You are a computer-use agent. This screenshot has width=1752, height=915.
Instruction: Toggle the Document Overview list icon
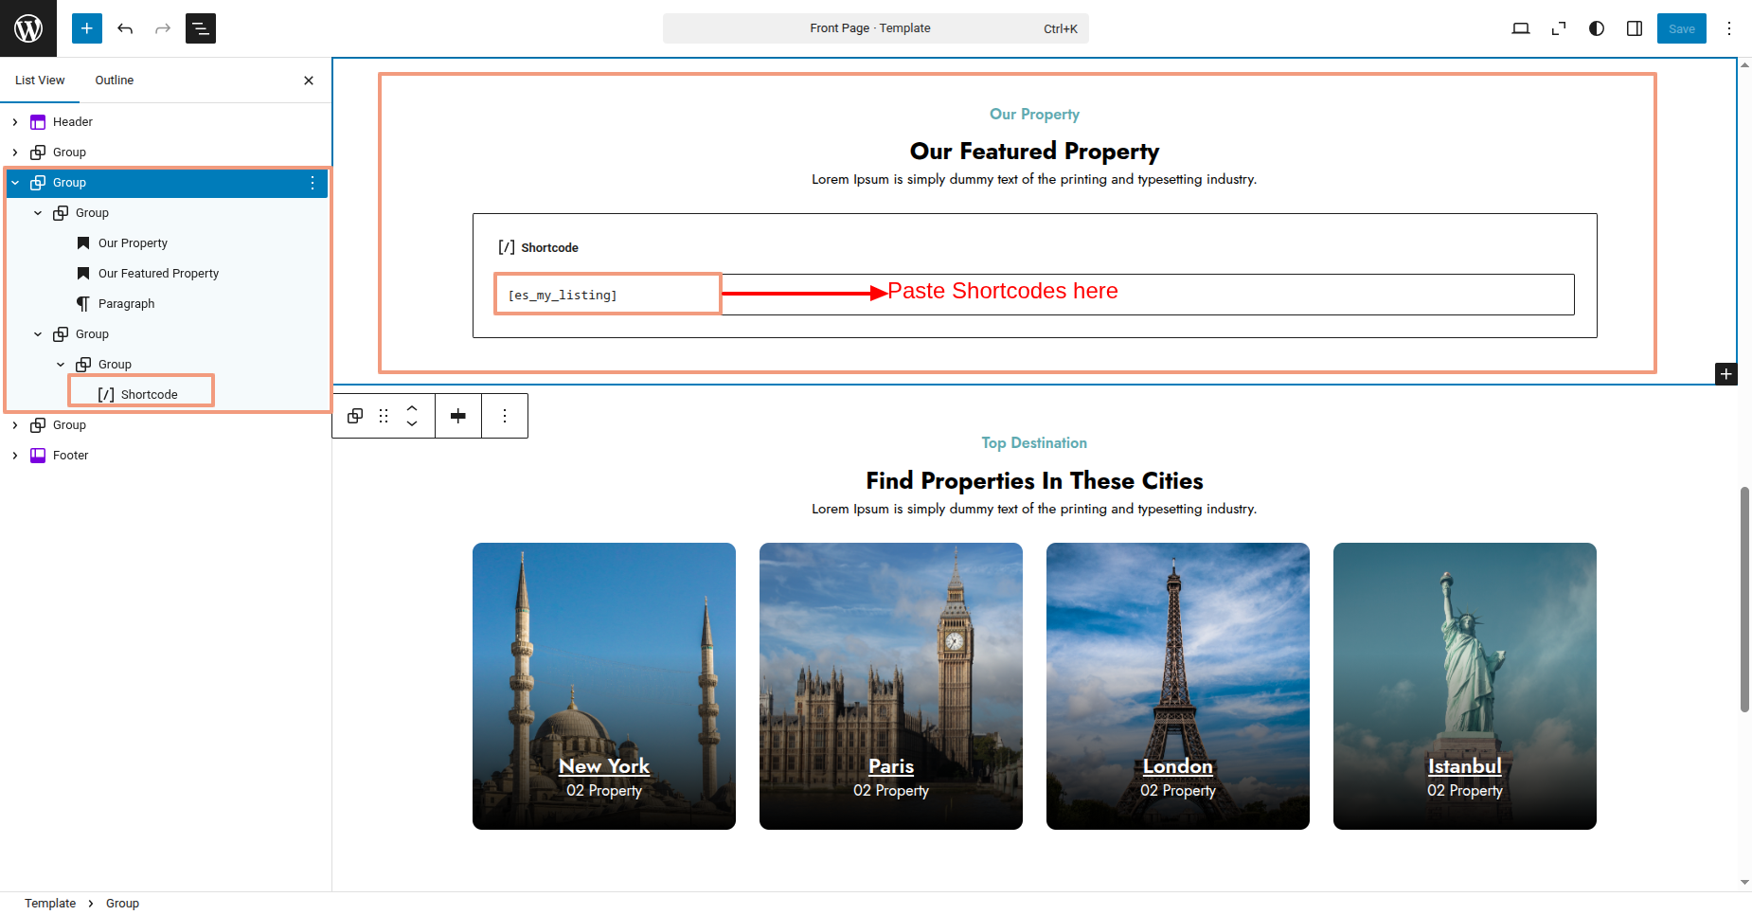pyautogui.click(x=201, y=28)
